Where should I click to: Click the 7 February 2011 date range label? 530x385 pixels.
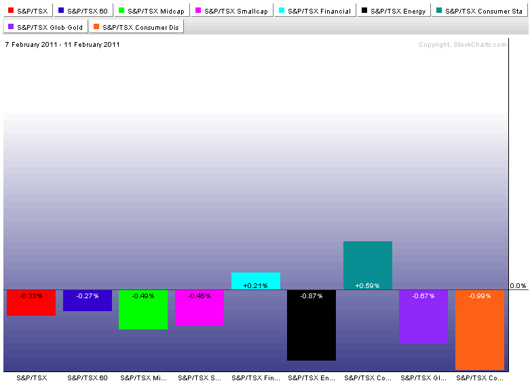click(62, 45)
